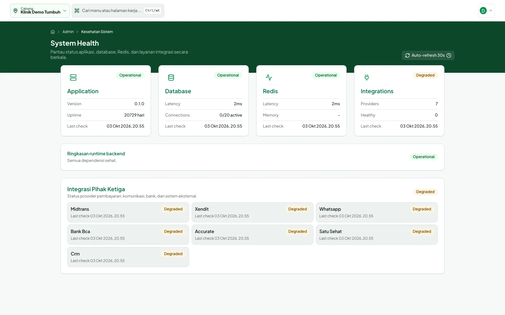Click Degraded badge on Satu Sehat

tap(422, 232)
